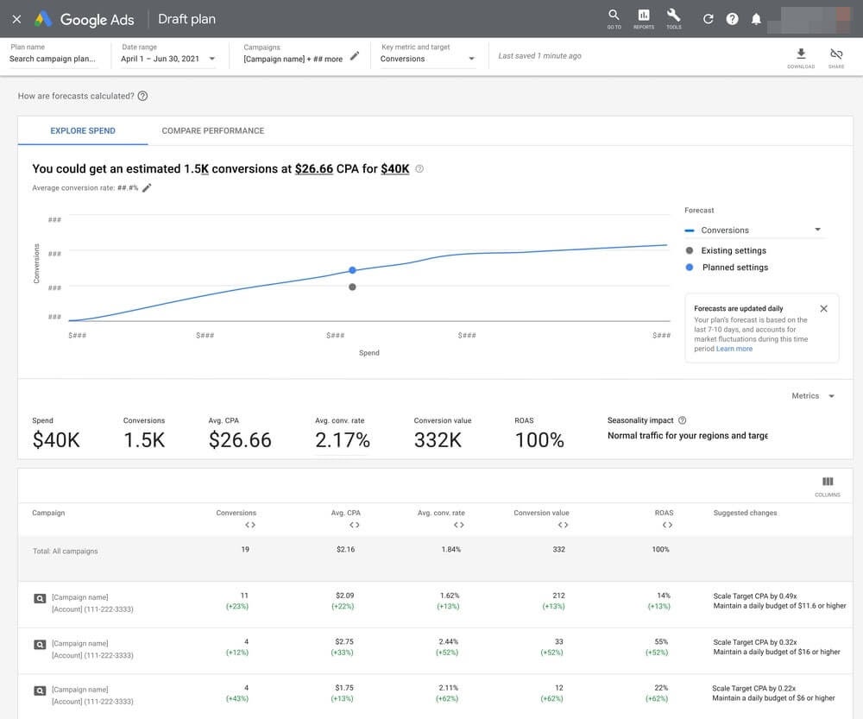Image resolution: width=863 pixels, height=719 pixels.
Task: Click the Learn more link
Action: click(x=734, y=349)
